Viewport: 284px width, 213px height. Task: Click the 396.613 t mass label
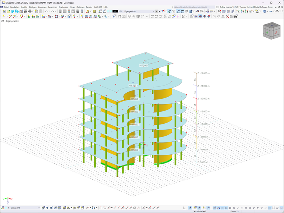tap(133, 86)
